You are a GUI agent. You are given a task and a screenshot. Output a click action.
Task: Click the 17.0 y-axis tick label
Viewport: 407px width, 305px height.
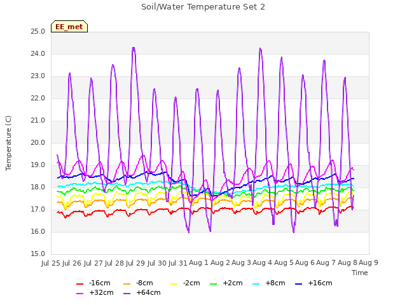pos(38,209)
